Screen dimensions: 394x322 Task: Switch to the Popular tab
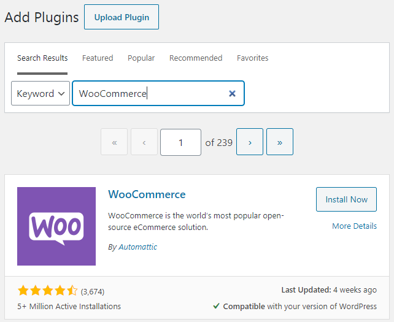141,58
